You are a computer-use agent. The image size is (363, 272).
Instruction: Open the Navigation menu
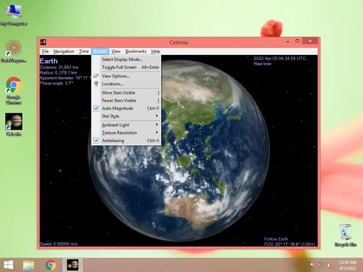(64, 51)
